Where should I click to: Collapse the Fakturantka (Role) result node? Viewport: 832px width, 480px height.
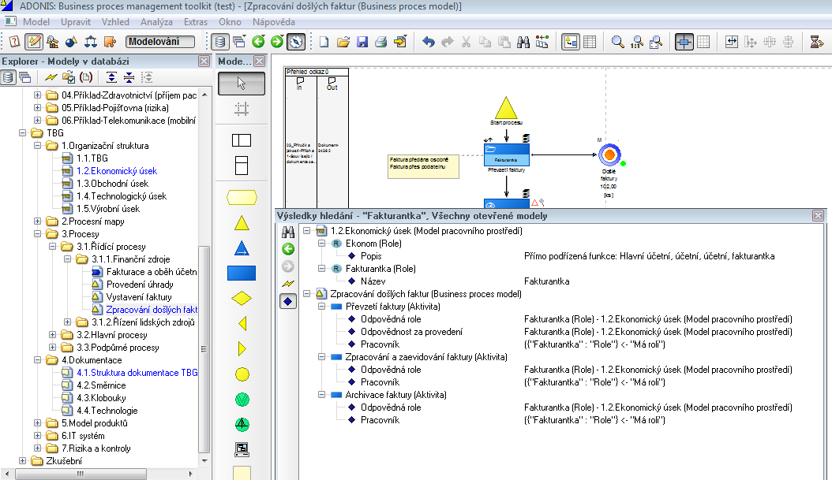tap(321, 269)
